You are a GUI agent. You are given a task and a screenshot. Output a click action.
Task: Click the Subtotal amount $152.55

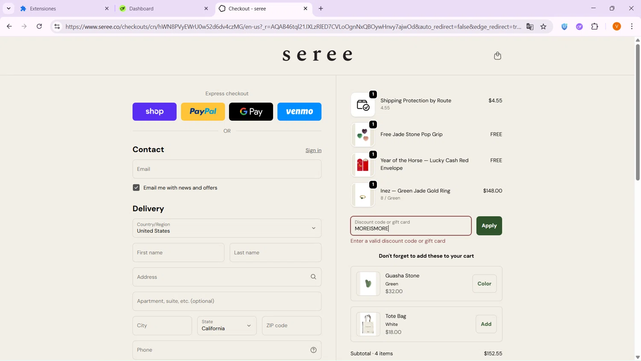[x=493, y=354]
